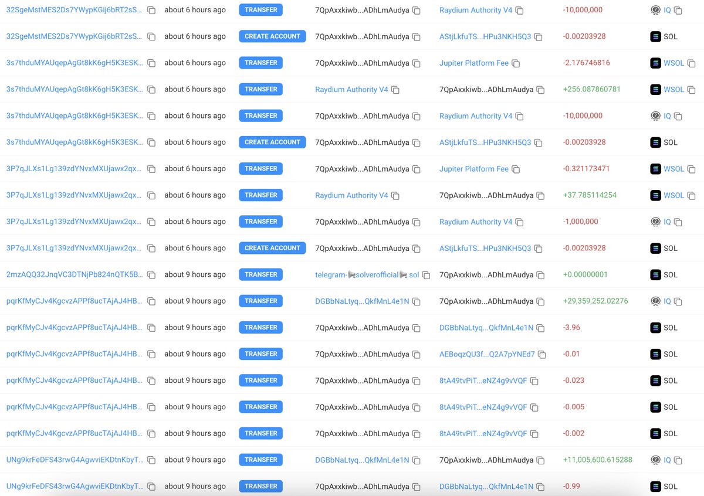Click the WSOL token logo in -0.321173471 row
Image resolution: width=704 pixels, height=496 pixels.
tap(655, 169)
